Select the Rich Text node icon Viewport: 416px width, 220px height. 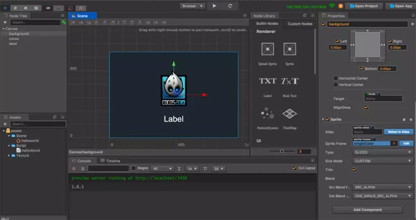(290, 81)
